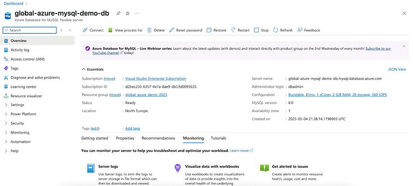Click the North Europe location value
The width and height of the screenshot is (413, 186).
[x=137, y=111]
